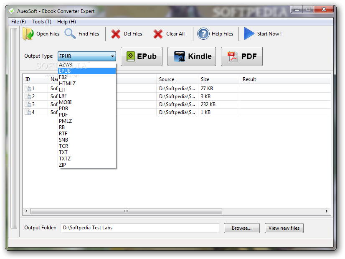Choose LIT output format
This screenshot has height=259, width=345.
87,90
